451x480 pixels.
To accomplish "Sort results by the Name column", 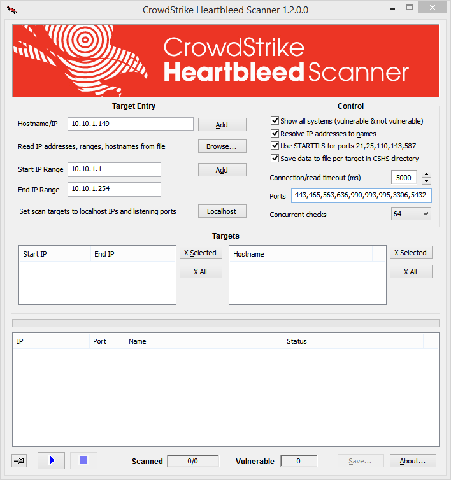I will click(x=204, y=341).
